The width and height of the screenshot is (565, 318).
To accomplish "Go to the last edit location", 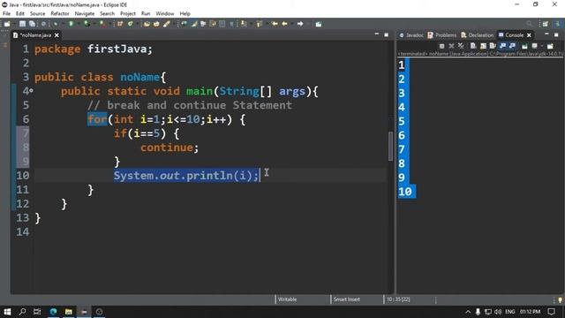I will (x=275, y=24).
